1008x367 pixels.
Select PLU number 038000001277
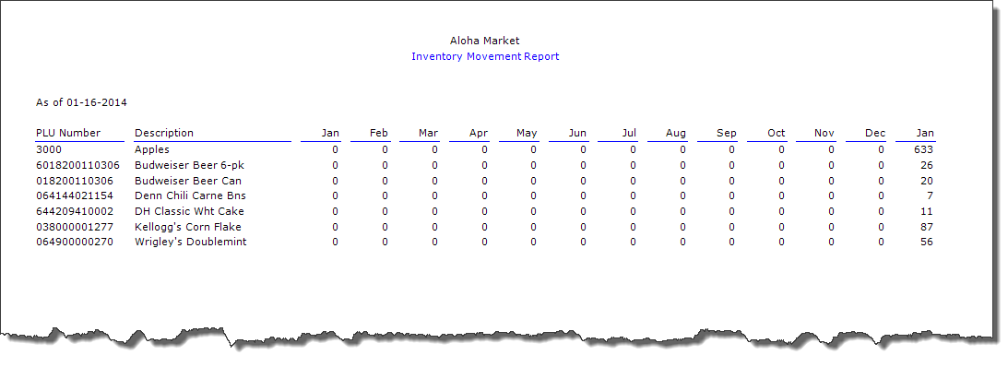tap(75, 227)
